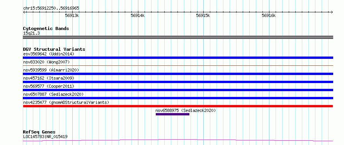This screenshot has width=344, height=145.
Task: Open the nsv6588975 (Sedlazeck2020) label
Action: 186,110
